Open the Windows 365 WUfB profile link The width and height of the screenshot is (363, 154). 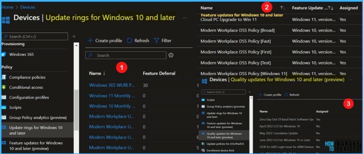112,85
